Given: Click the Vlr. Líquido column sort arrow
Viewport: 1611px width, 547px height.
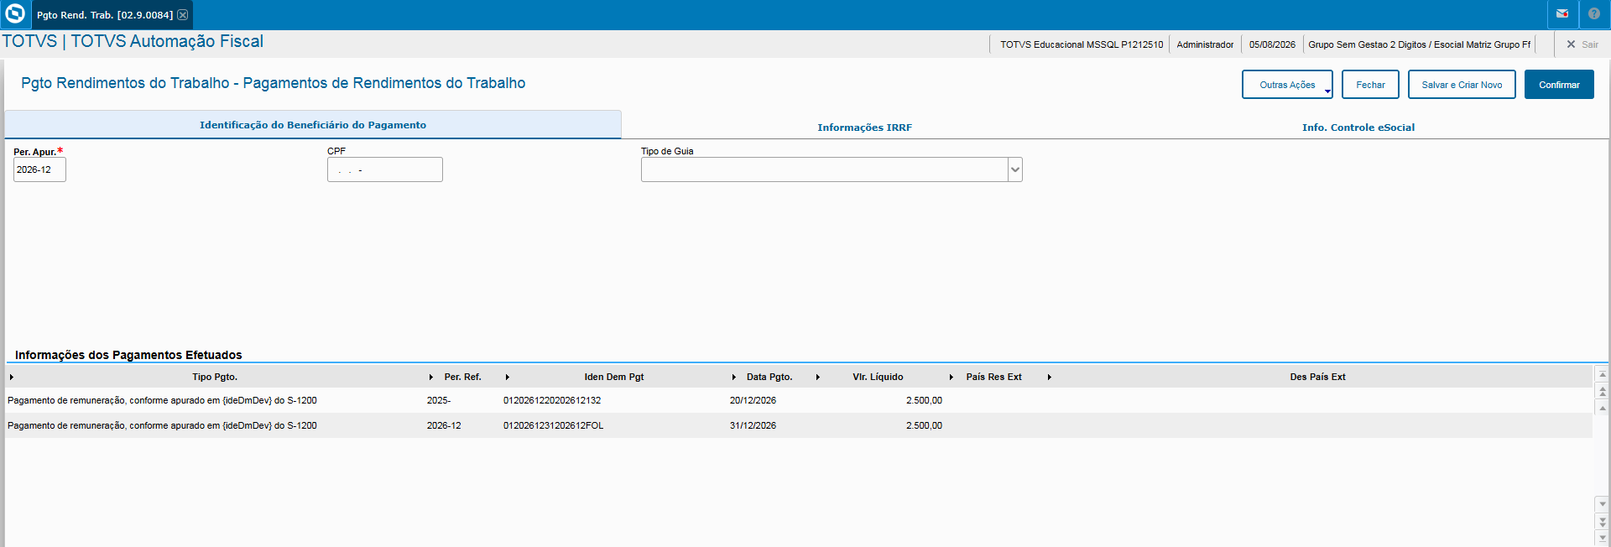Looking at the screenshot, I should point(818,378).
